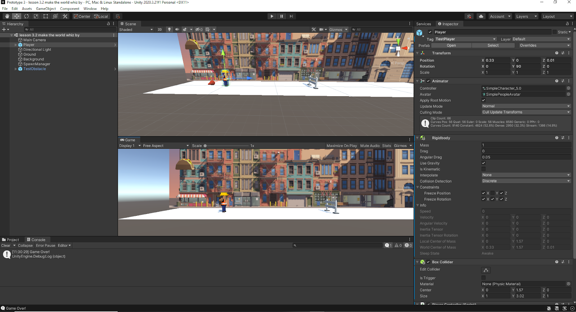The image size is (576, 312).
Task: Toggle scene grid visibility icon
Action: pos(207,30)
